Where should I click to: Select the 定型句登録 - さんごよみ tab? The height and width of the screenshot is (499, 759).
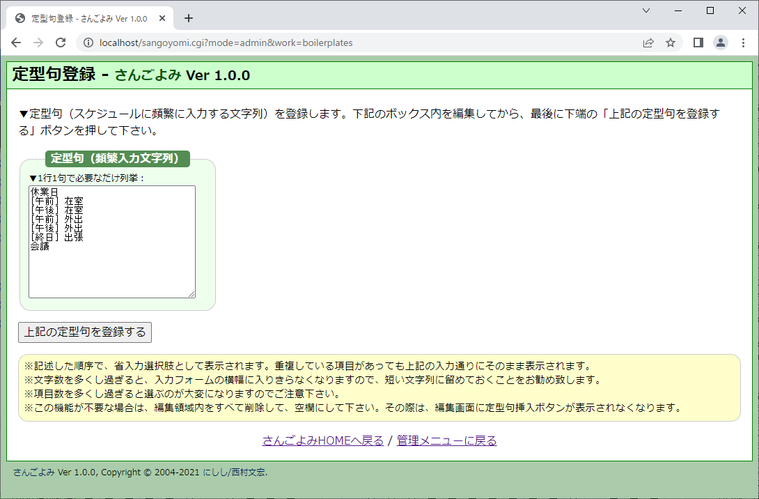tap(90, 18)
